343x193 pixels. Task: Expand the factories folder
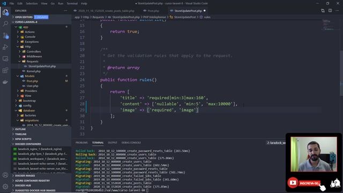41,115
